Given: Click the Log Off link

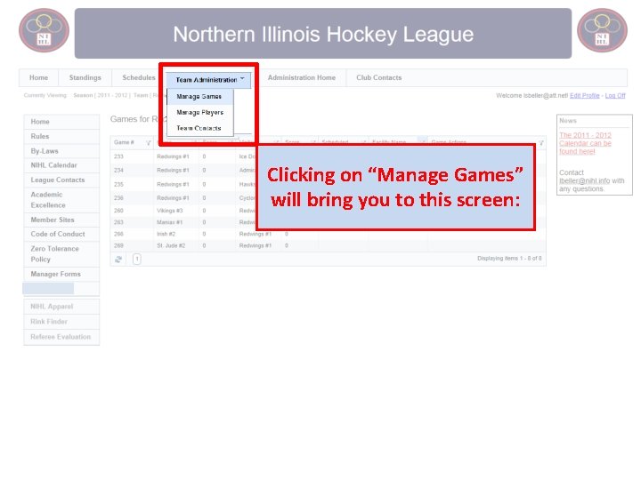Looking at the screenshot, I should pyautogui.click(x=615, y=95).
